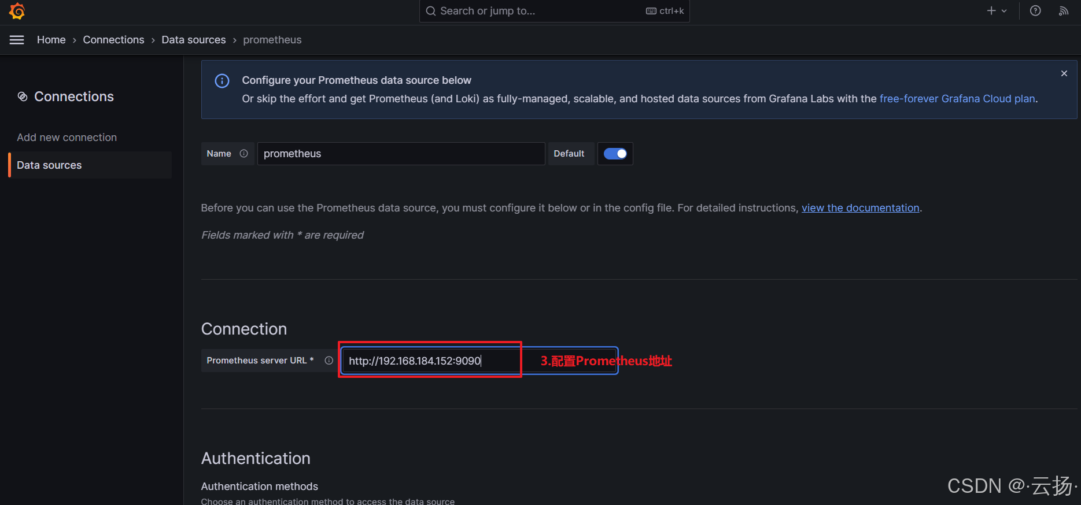Image resolution: width=1081 pixels, height=505 pixels.
Task: Dismiss the Prometheus info banner
Action: pos(1064,73)
